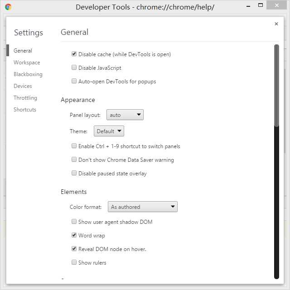The image size is (290, 290).
Task: Click the settings vertical scrollbar thumb
Action: pyautogui.click(x=276, y=86)
